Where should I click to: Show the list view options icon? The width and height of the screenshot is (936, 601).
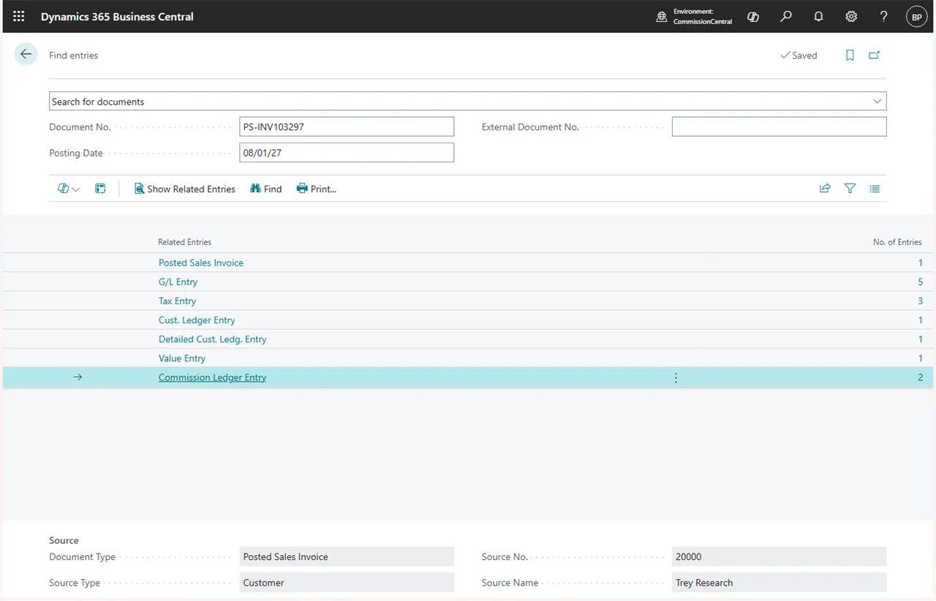[875, 189]
